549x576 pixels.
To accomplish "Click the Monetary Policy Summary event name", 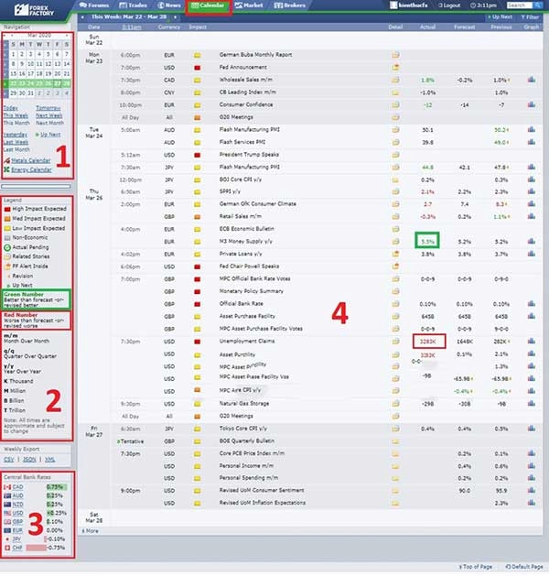I will 252,291.
